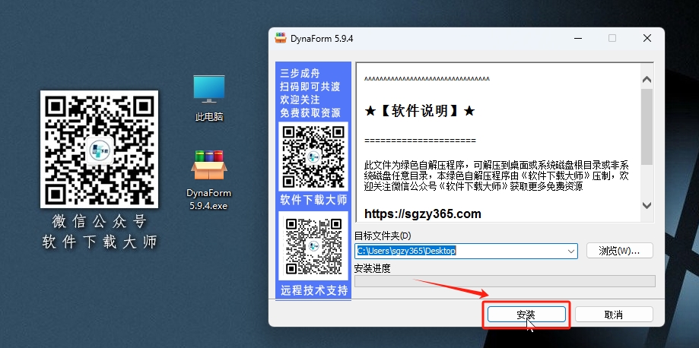
Task: Click the 远程技术支持 label in the sidebar
Action: coord(314,290)
